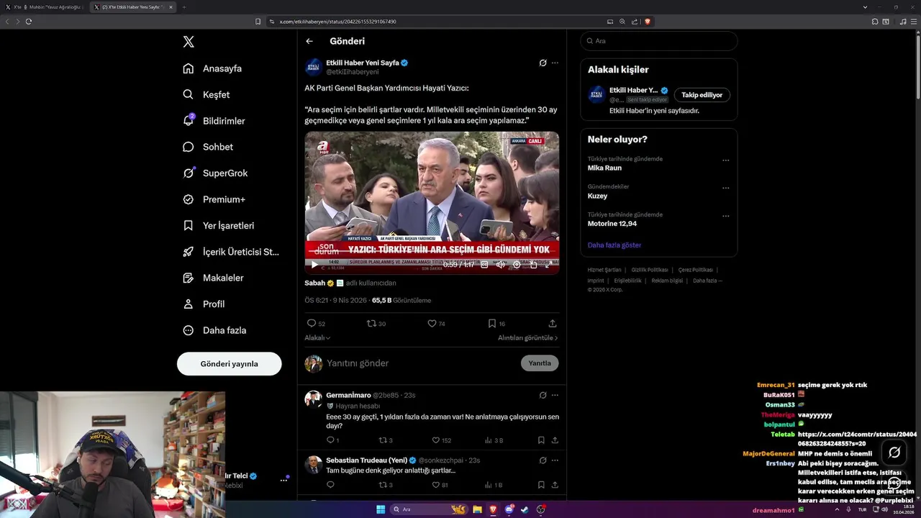
Task: Open video settings gear
Action: pyautogui.click(x=517, y=265)
